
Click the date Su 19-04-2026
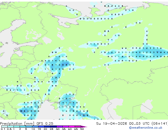[112, 124]
